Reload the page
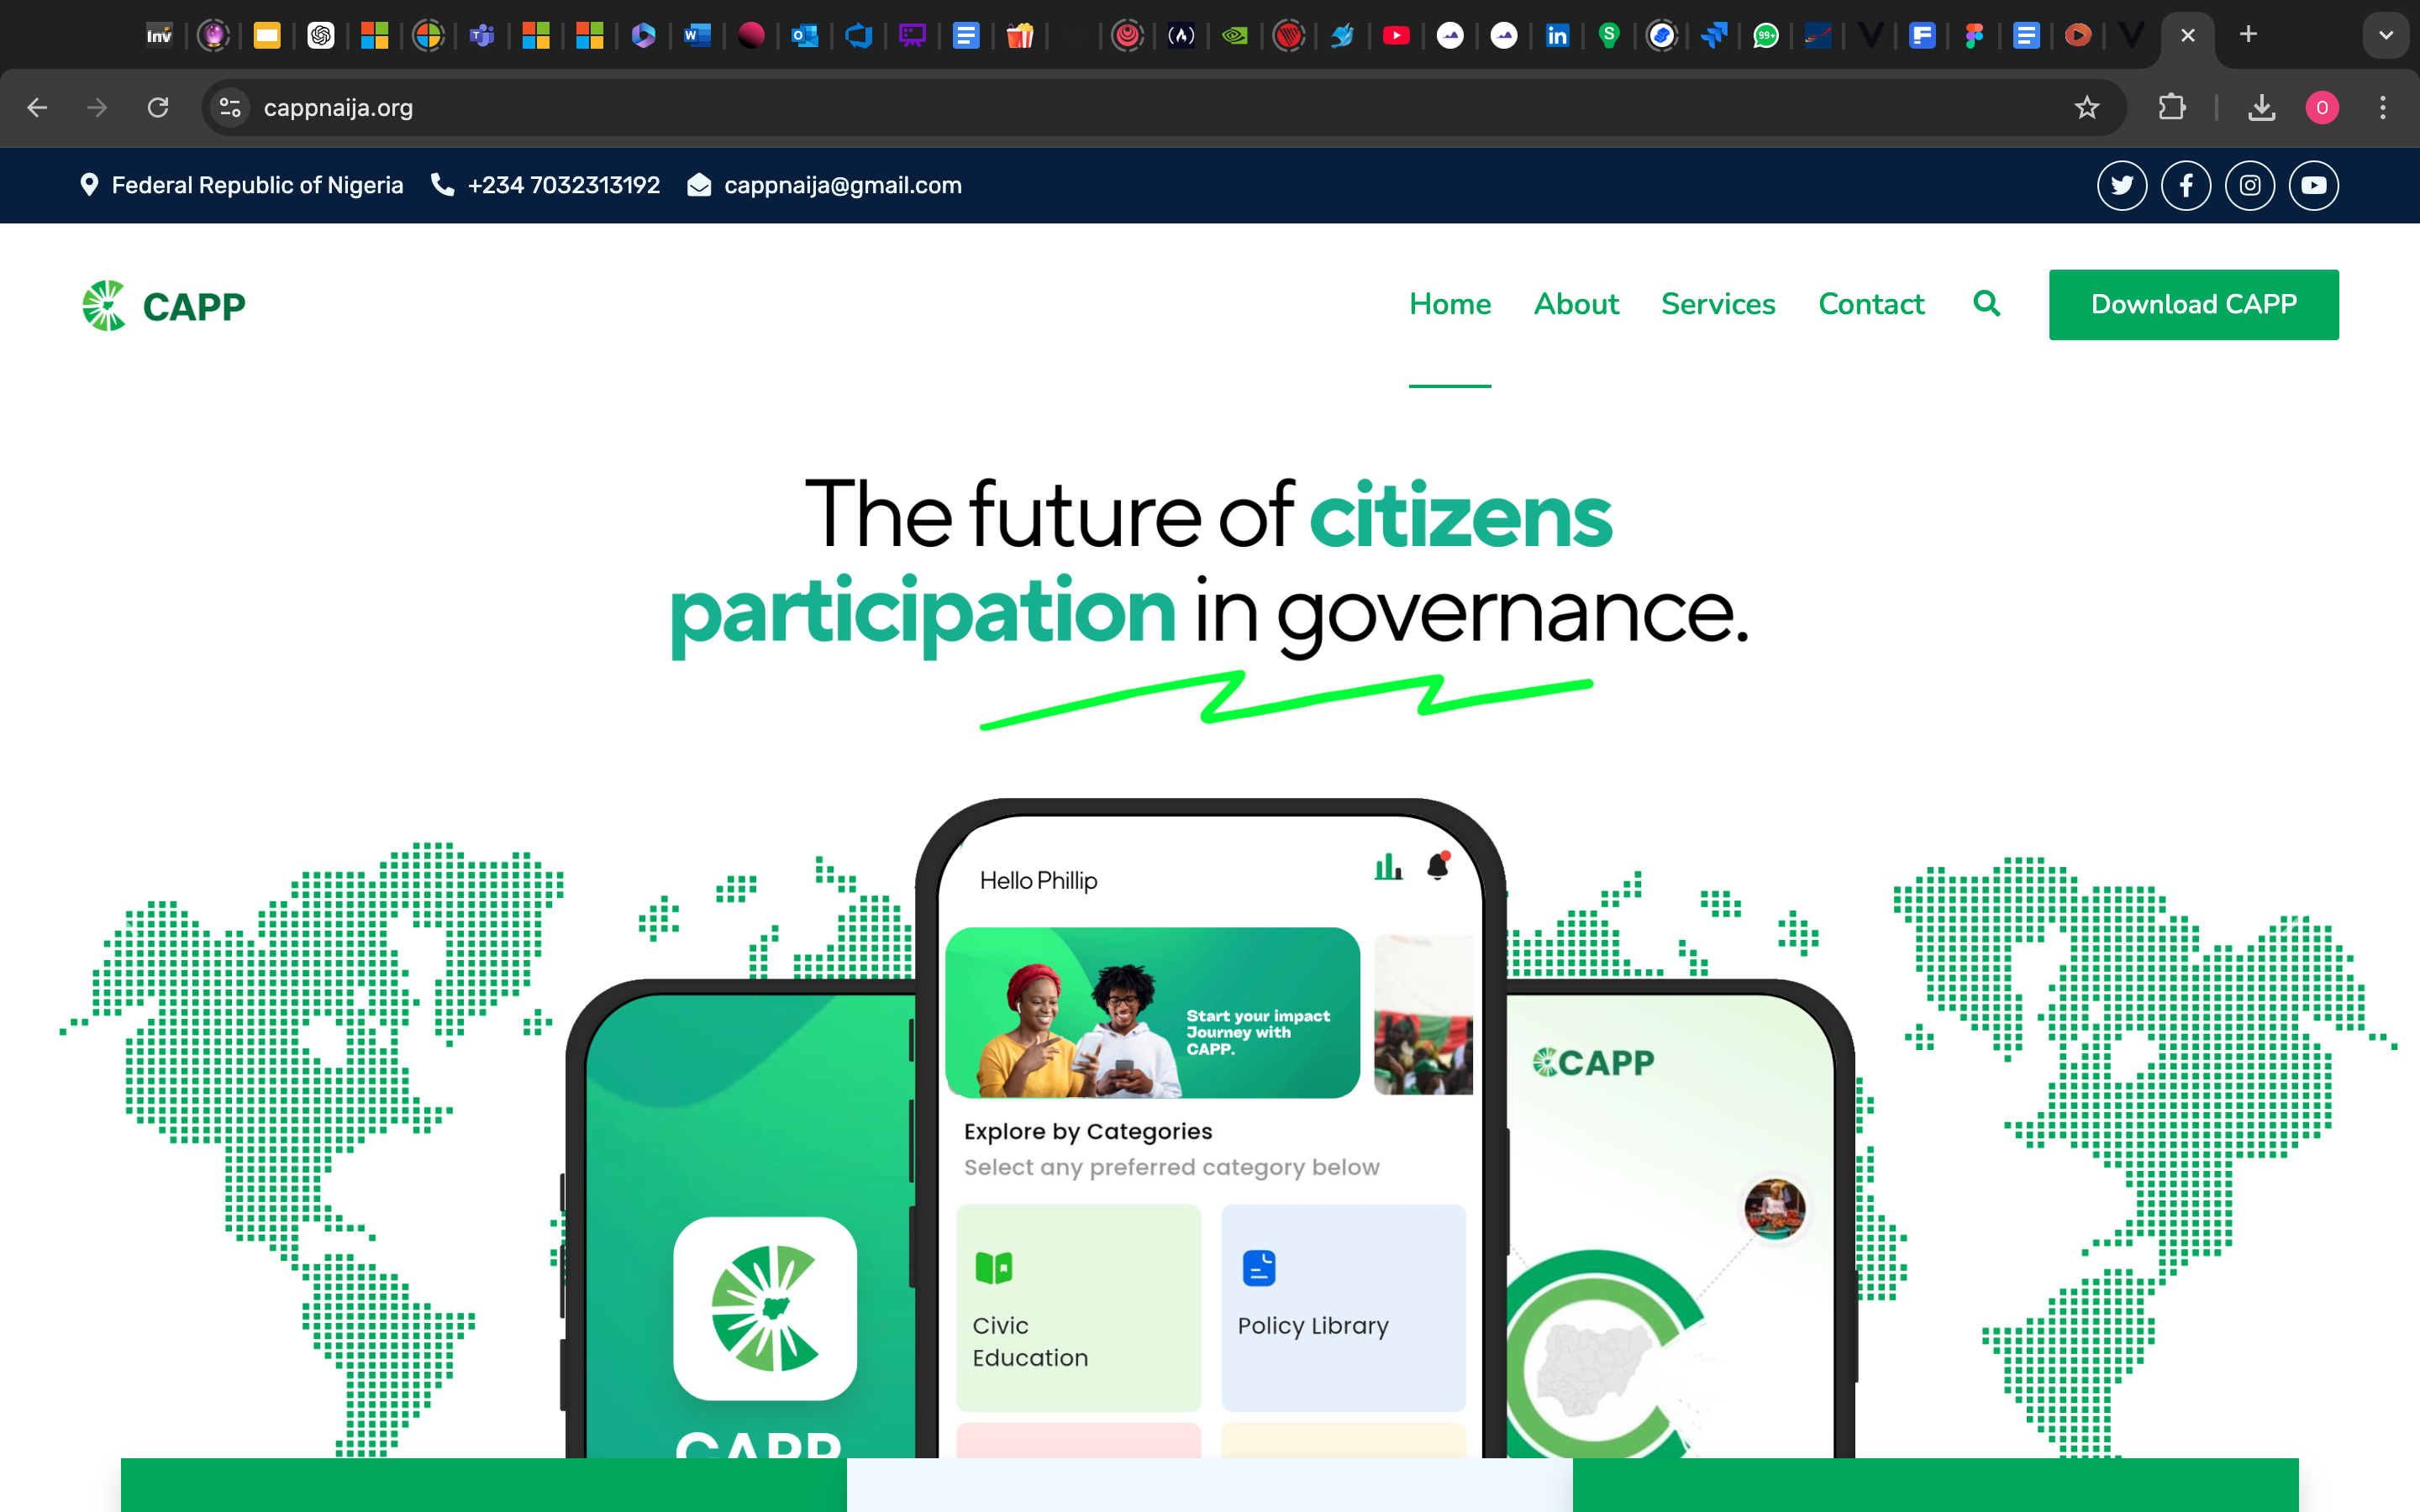Viewport: 2420px width, 1512px height. coord(158,107)
